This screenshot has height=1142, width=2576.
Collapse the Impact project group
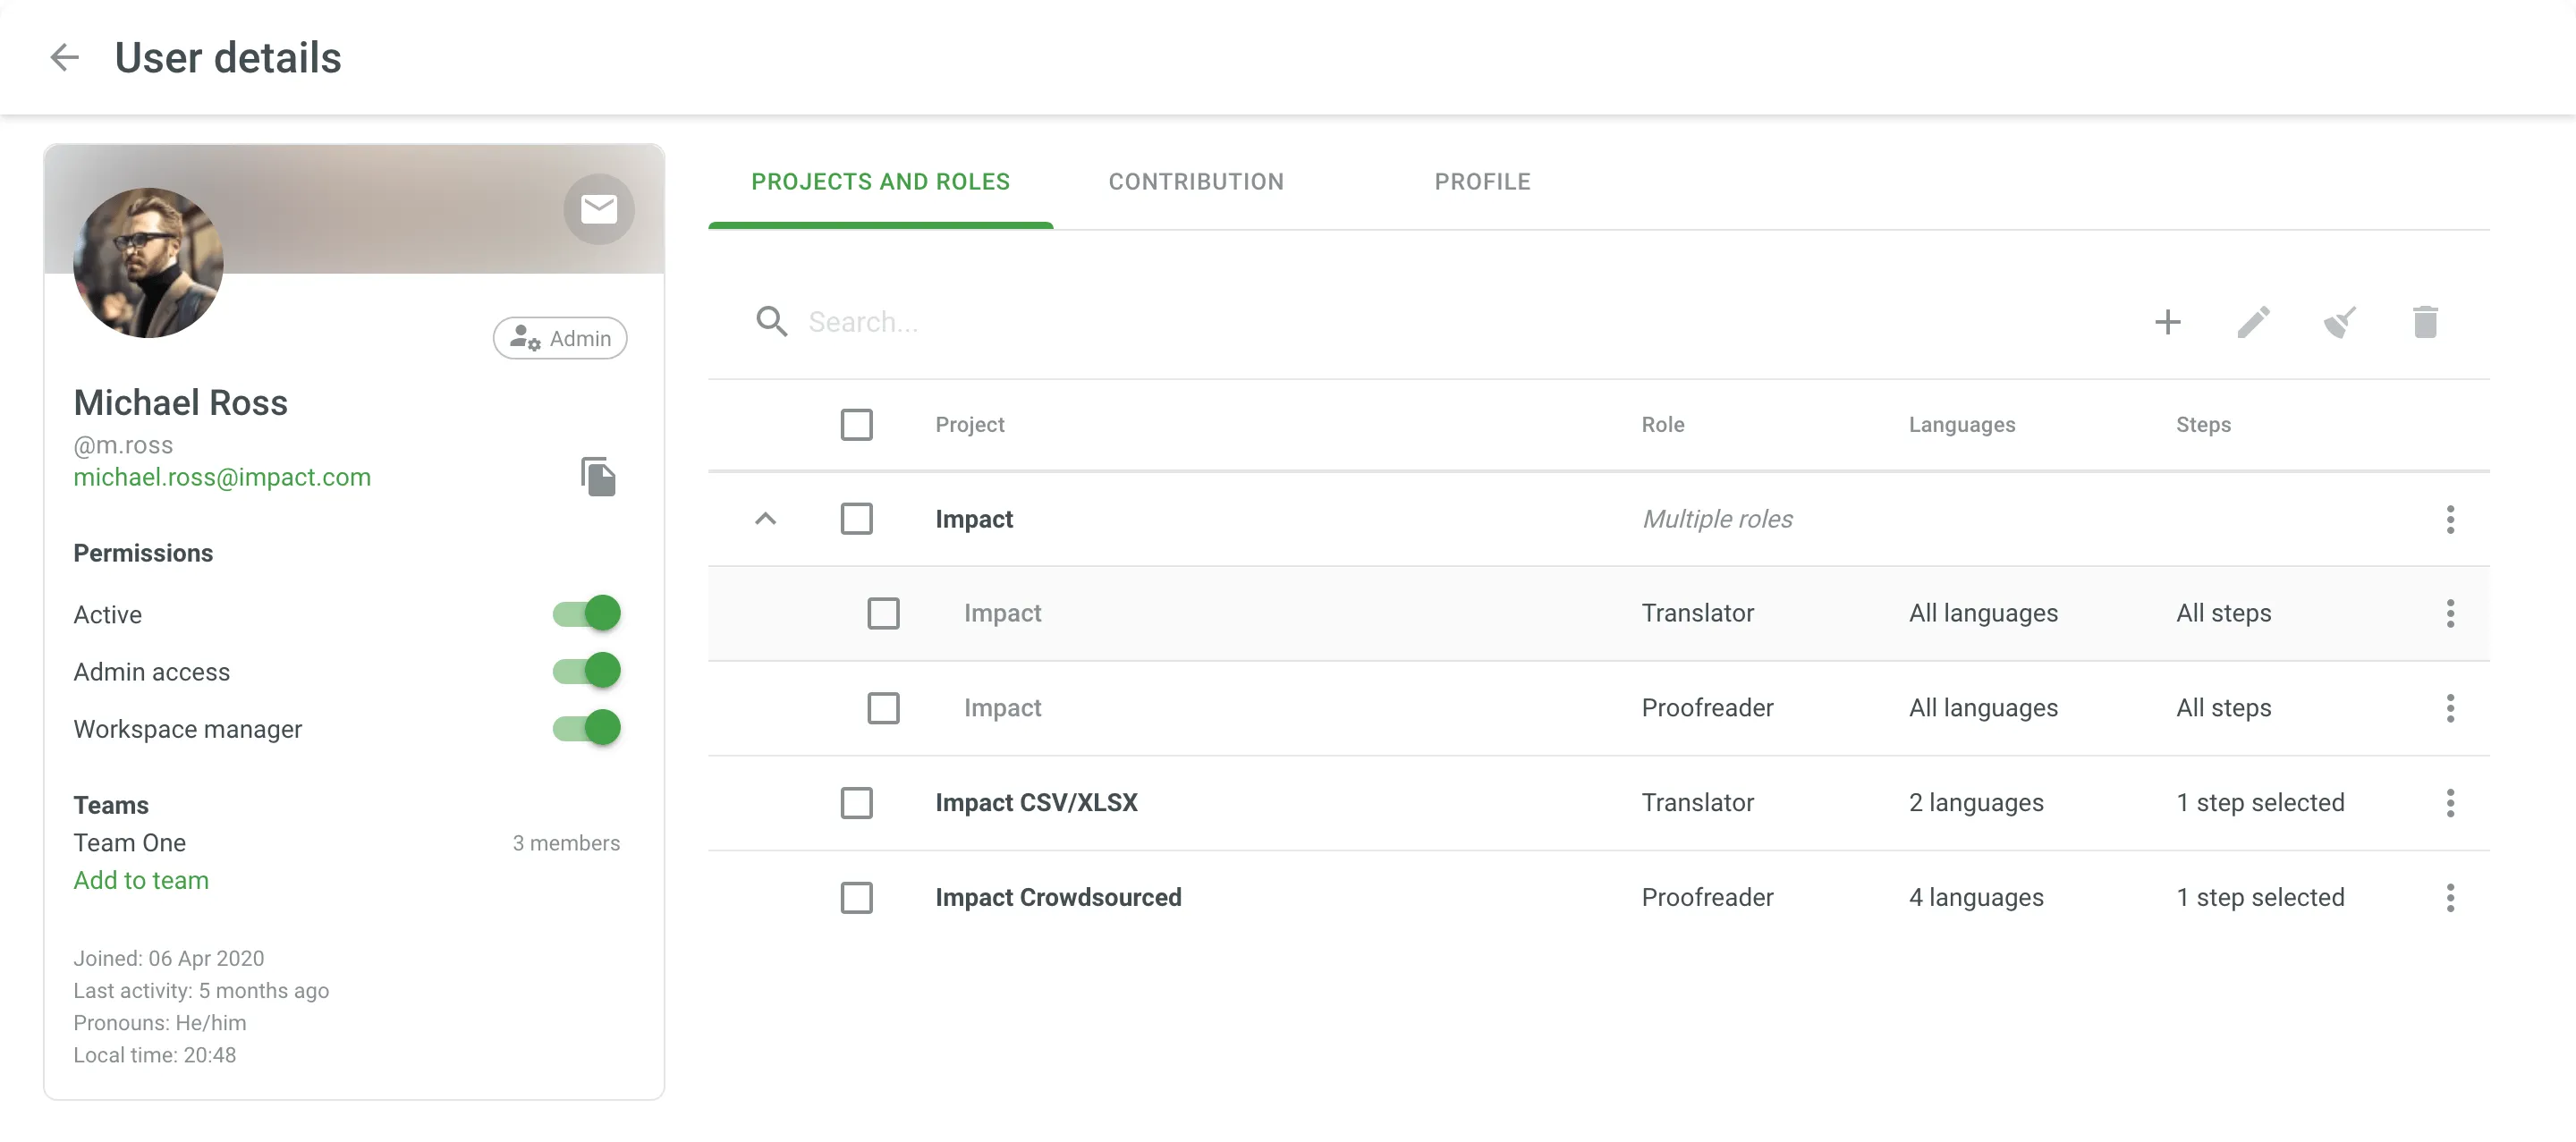click(x=765, y=519)
